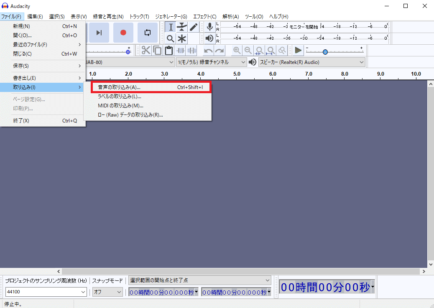Image resolution: width=434 pixels, height=308 pixels.
Task: Select the Selection (I-beam) tool
Action: point(171,27)
